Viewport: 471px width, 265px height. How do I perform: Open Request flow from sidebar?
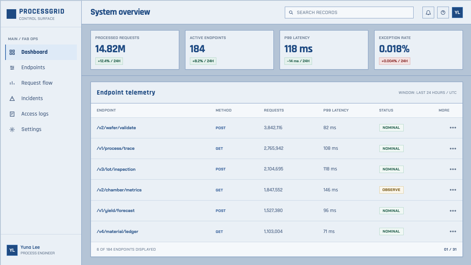coord(41,83)
